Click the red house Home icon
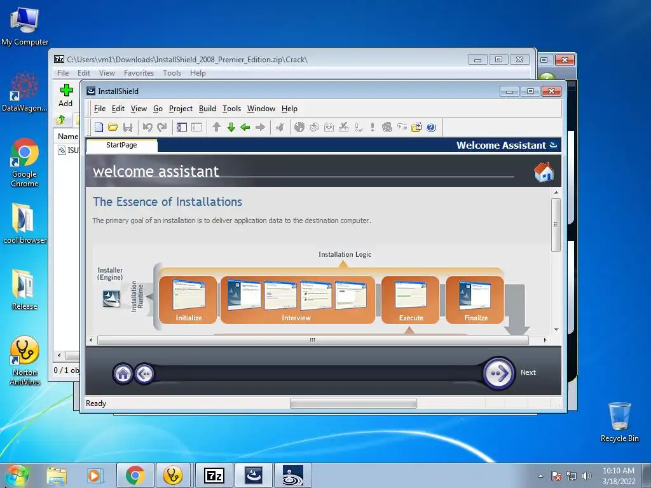Viewport: 651px width, 488px height. pos(544,172)
